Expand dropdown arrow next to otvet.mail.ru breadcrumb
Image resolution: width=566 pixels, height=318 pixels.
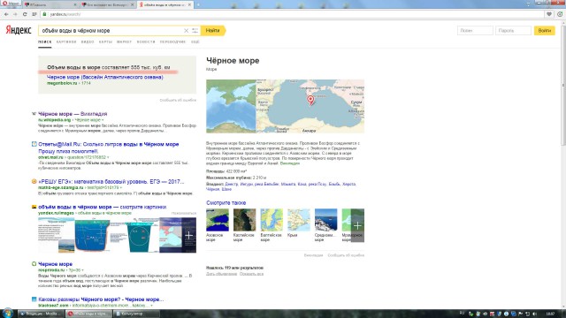[x=108, y=157]
